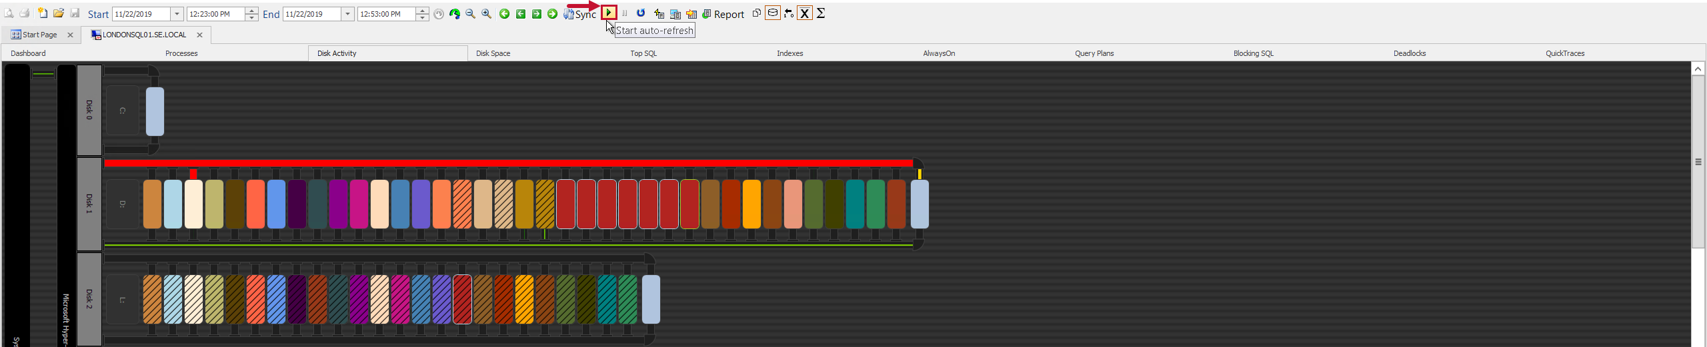Switch to the Top SQL tab
This screenshot has width=1707, height=347.
643,53
